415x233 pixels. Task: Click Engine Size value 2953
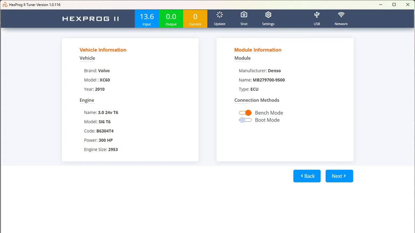point(113,150)
